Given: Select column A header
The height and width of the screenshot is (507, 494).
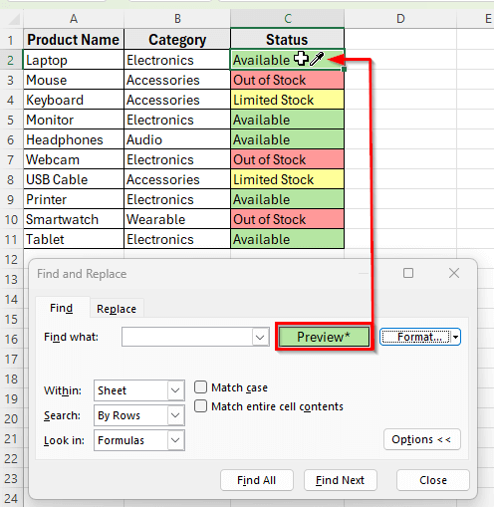Looking at the screenshot, I should 74,19.
